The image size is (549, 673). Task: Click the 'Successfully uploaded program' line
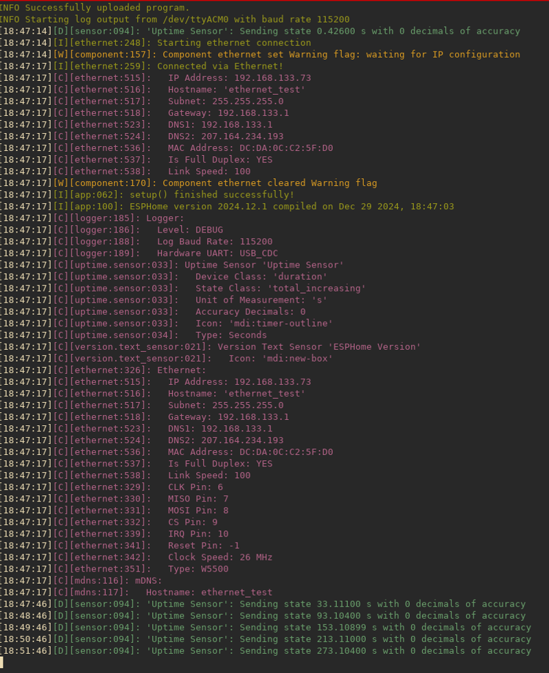click(x=95, y=8)
